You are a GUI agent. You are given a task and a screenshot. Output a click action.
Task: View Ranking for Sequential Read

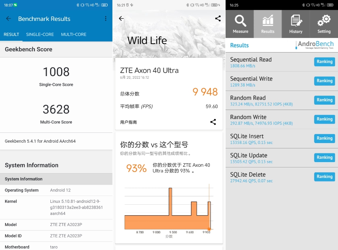324,62
